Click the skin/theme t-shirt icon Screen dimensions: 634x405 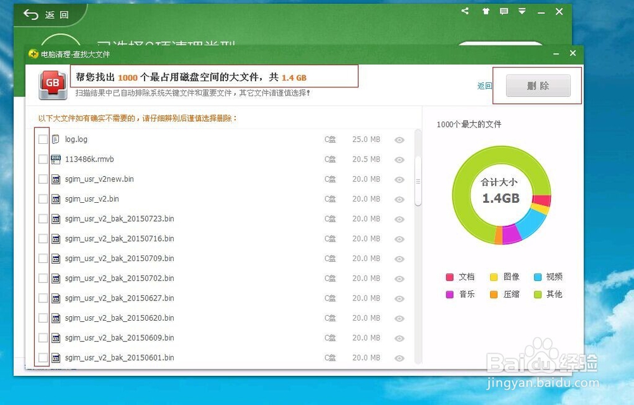pyautogui.click(x=486, y=11)
